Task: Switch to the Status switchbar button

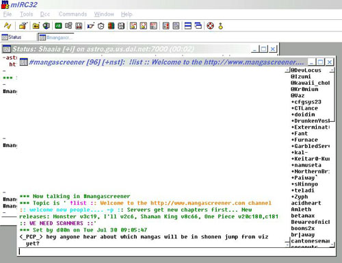Action: (x=18, y=37)
